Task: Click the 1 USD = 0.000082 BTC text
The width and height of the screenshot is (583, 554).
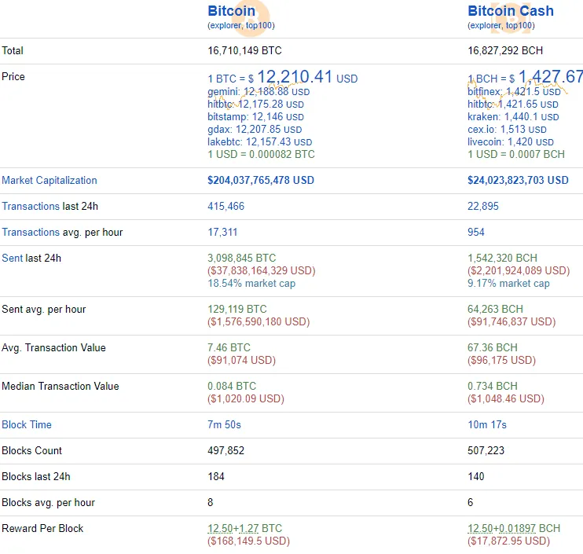Action: coord(261,154)
